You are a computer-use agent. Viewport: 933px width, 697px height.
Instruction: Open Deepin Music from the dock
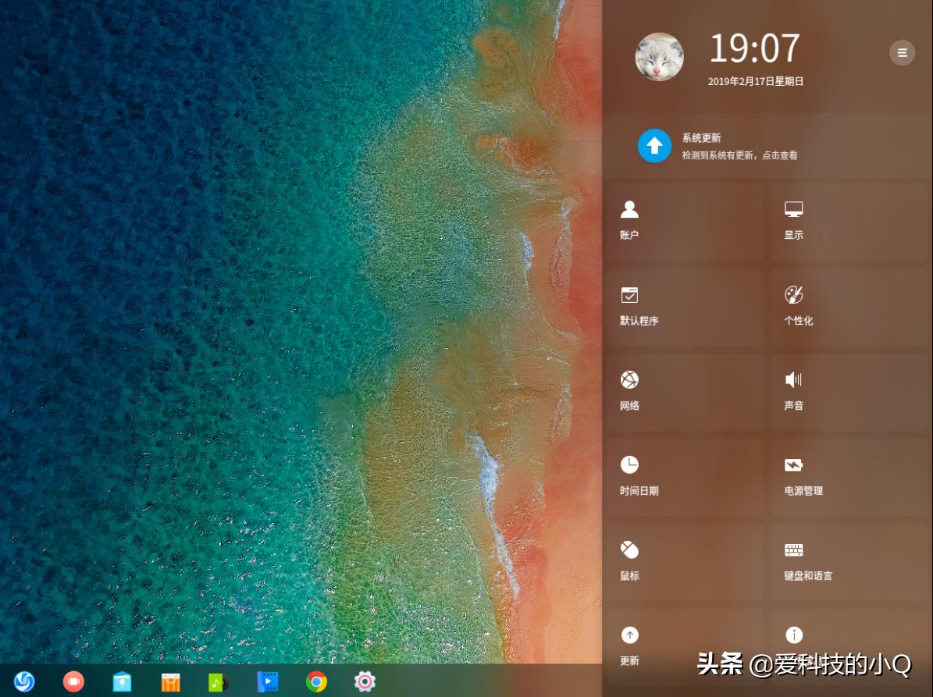coord(219,681)
